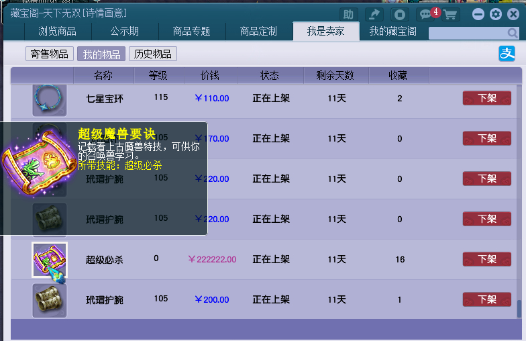Screen dimensions: 526x341
Task: Switch to 公示期 tab
Action: (x=124, y=32)
